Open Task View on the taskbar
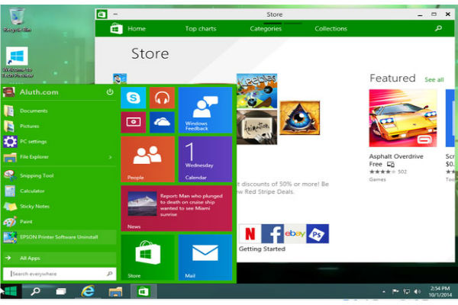Image resolution: width=458 pixels, height=305 pixels. [x=61, y=291]
